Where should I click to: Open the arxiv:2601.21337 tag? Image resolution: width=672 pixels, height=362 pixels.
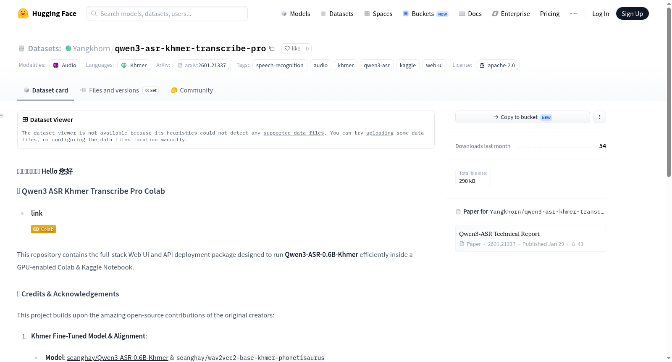click(202, 65)
